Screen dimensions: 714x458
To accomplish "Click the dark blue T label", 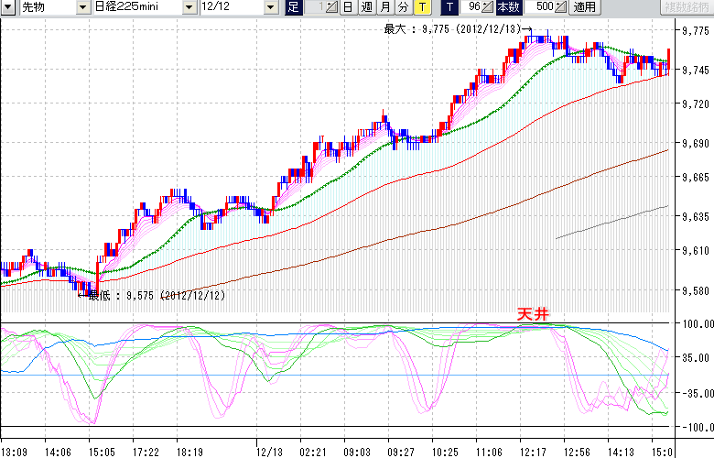I will pos(449,7).
